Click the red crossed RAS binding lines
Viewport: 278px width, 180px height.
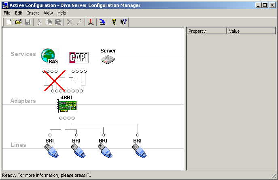click(x=55, y=81)
